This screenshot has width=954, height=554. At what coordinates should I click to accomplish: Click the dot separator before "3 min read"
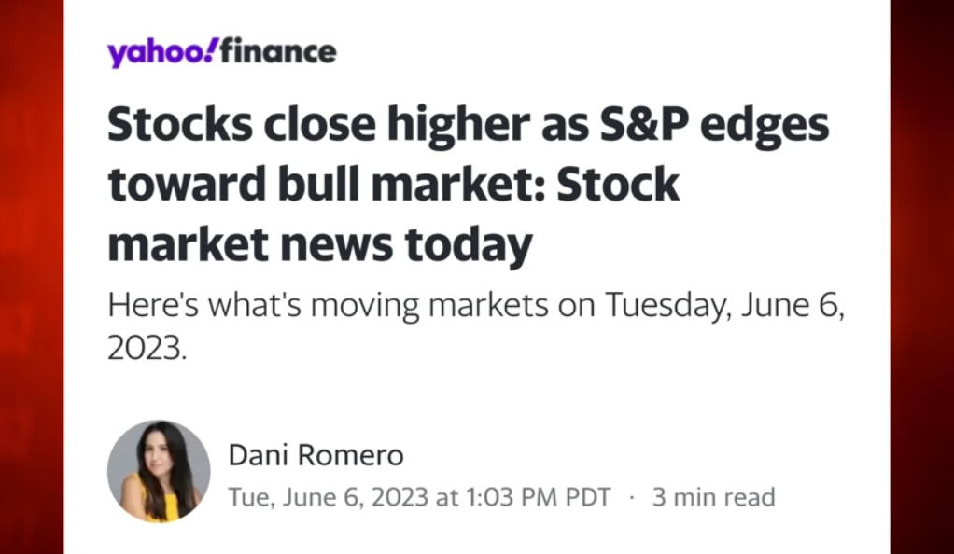[632, 497]
